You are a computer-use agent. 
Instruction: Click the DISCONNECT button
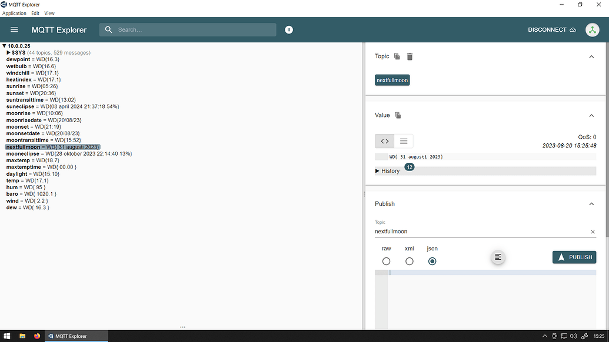coord(552,30)
